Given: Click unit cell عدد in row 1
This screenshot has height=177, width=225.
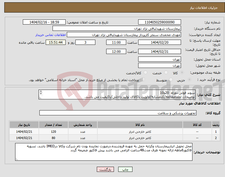Looking at the screenshot, I should [x=83, y=132].
